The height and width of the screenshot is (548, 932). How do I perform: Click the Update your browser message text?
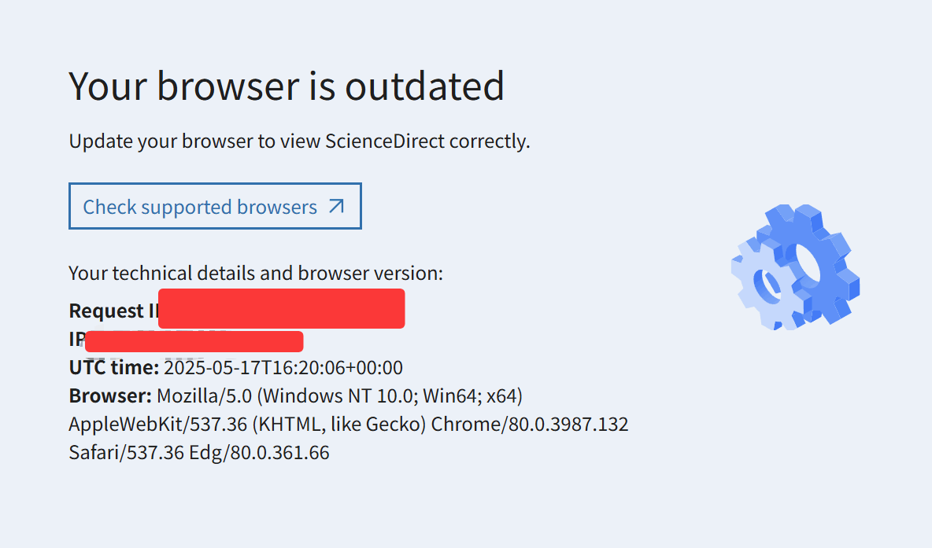pyautogui.click(x=299, y=142)
